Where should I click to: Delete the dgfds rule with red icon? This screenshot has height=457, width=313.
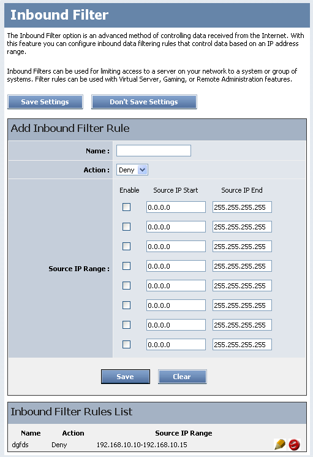tap(295, 445)
